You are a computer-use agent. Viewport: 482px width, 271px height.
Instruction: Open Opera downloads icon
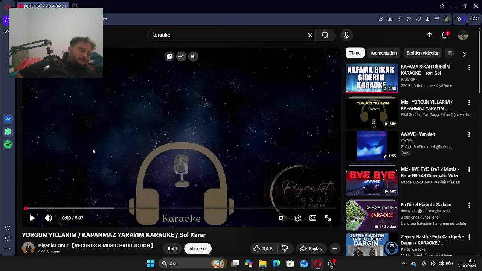[x=427, y=19]
